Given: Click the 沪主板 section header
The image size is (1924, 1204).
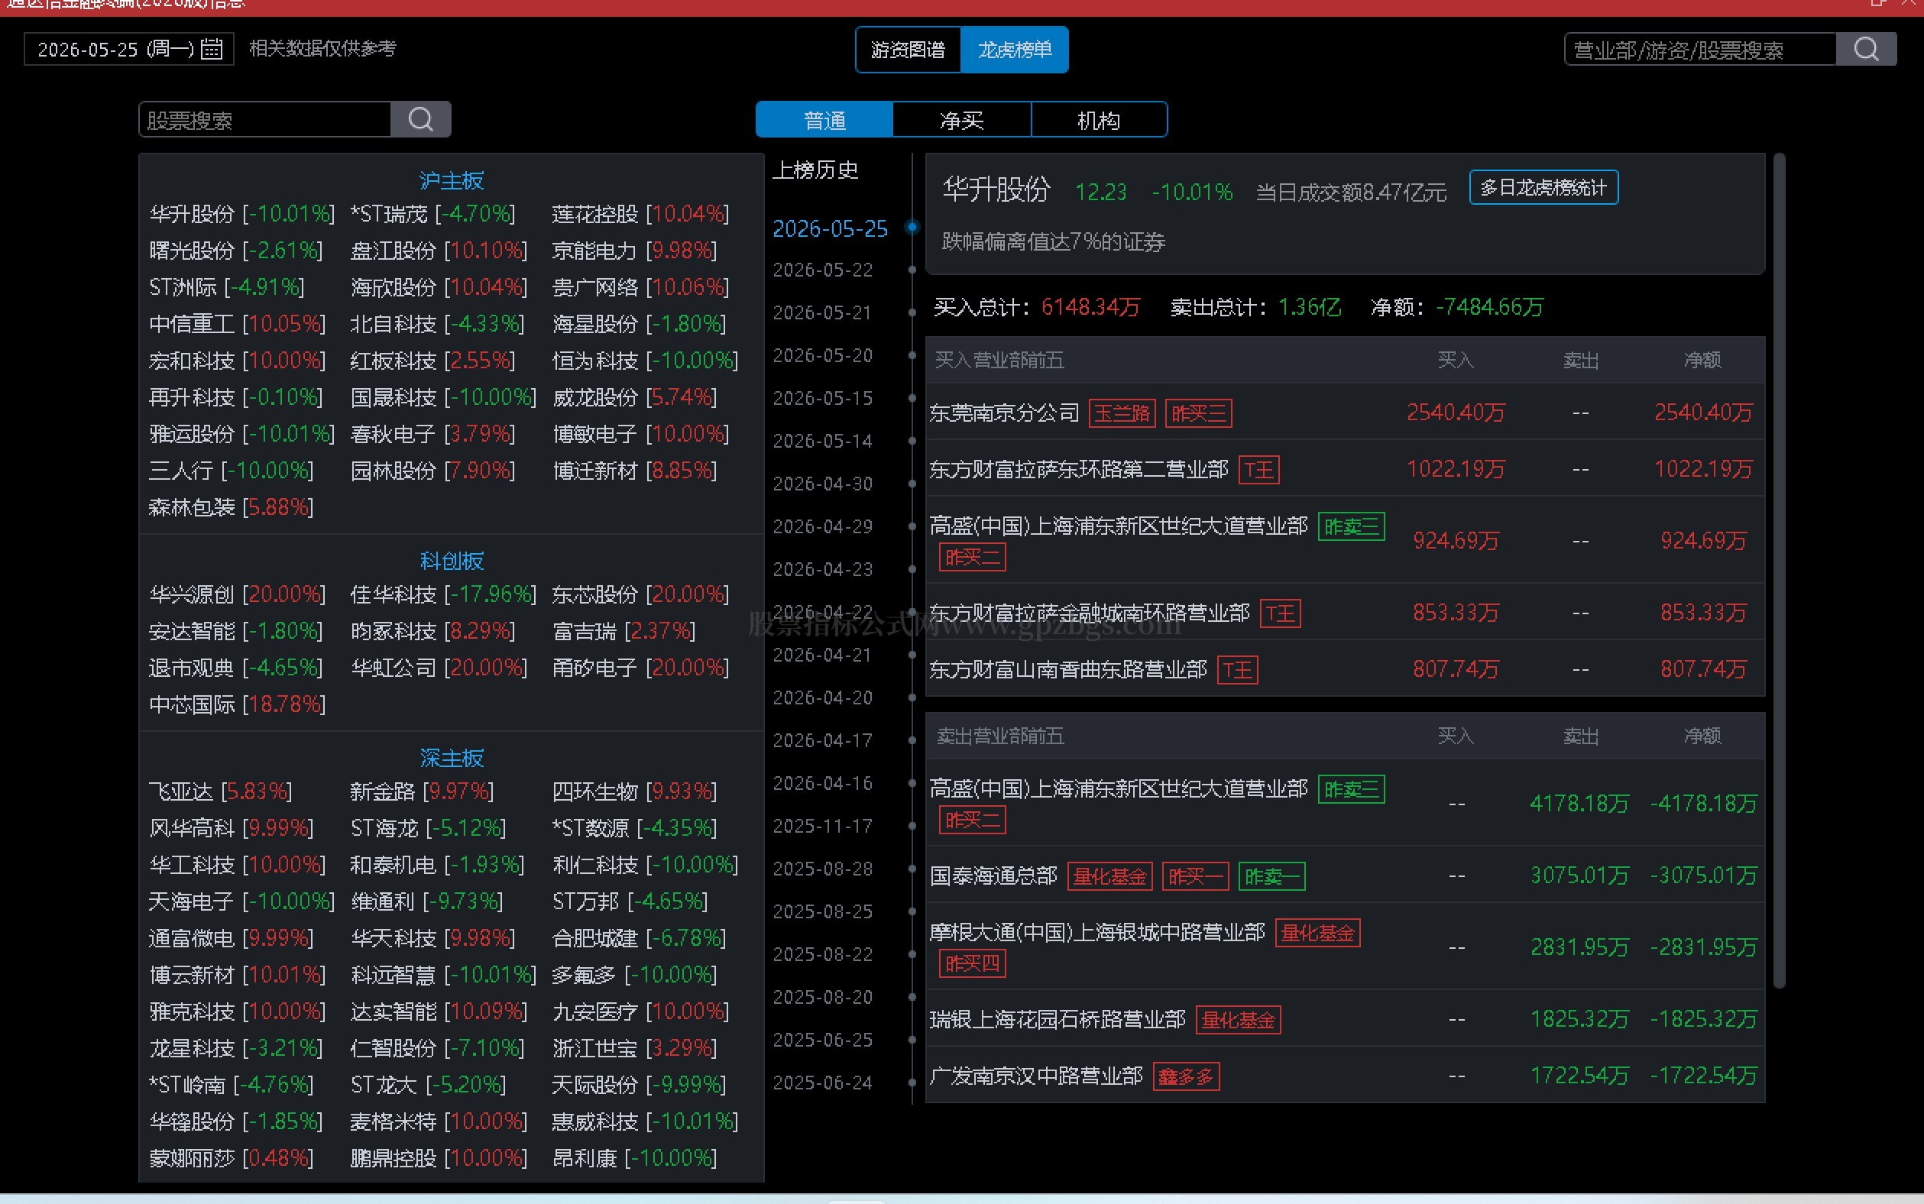Looking at the screenshot, I should pos(452,181).
